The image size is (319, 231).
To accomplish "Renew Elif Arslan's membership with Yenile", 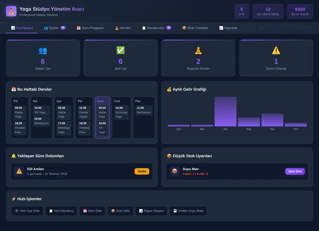I will pyautogui.click(x=142, y=171).
